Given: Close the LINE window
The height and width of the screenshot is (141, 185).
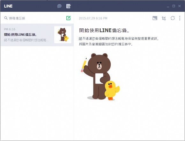Looking at the screenshot, I should [x=180, y=6].
